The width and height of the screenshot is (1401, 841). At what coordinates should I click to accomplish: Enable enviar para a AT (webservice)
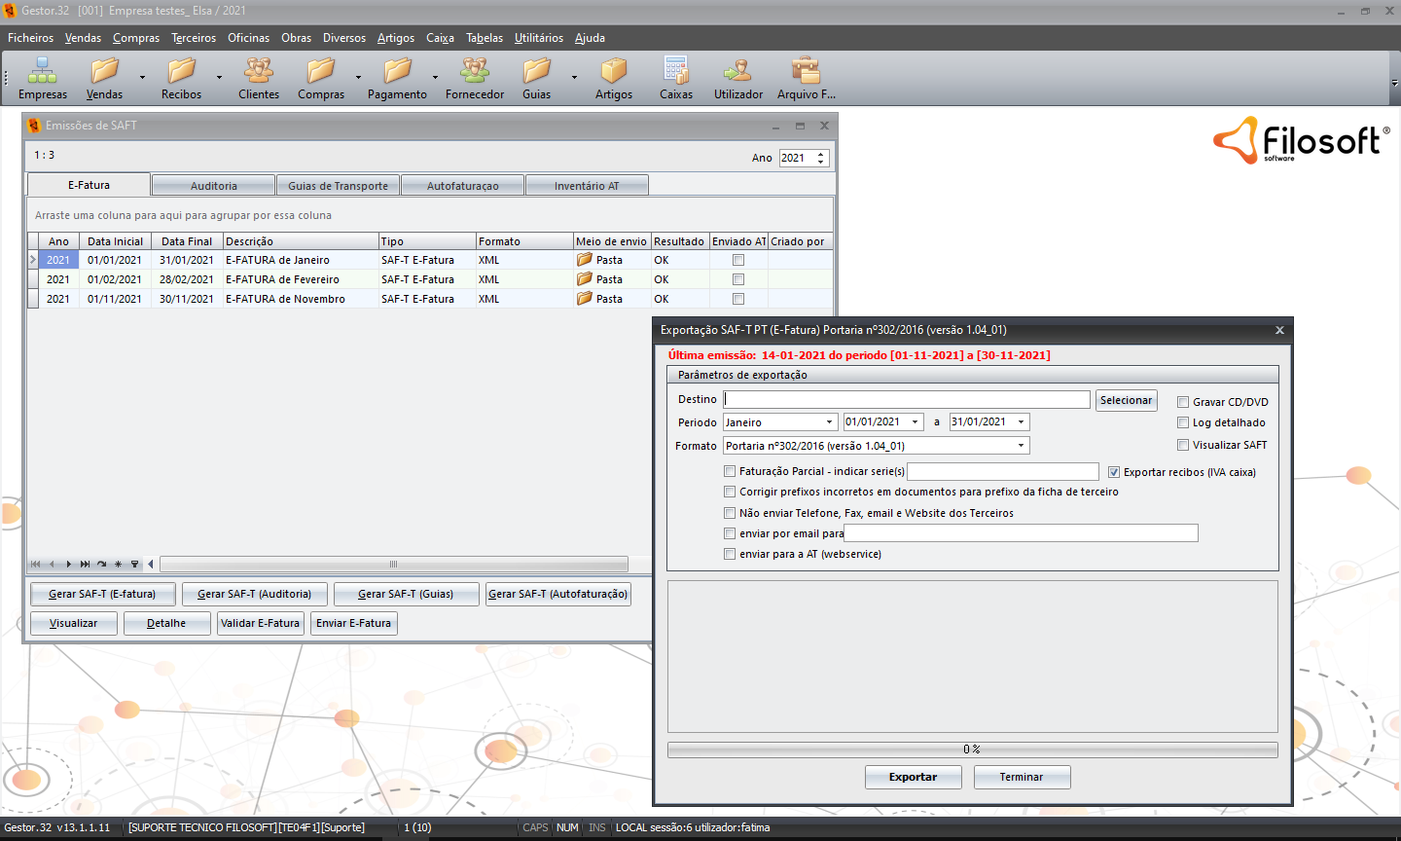(730, 554)
